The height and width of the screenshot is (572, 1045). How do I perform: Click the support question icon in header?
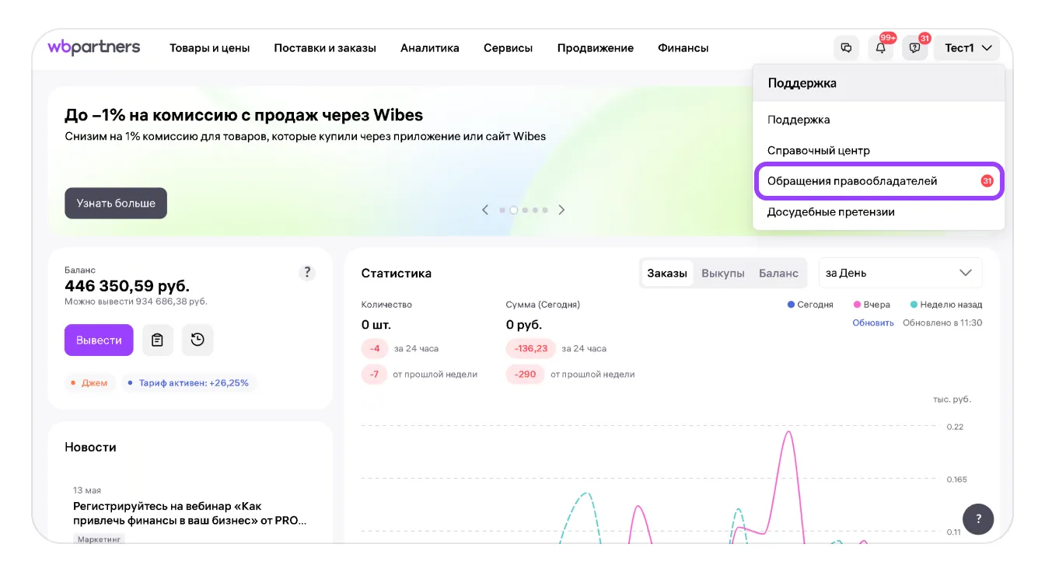pyautogui.click(x=914, y=48)
